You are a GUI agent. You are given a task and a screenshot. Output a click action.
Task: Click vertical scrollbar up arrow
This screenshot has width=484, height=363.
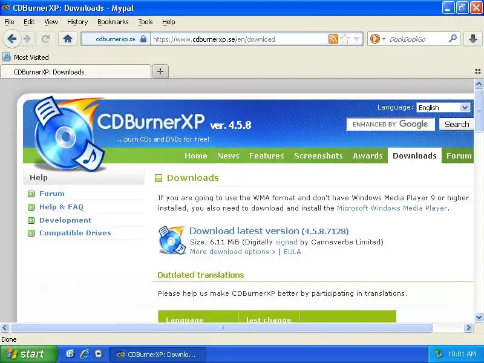click(x=479, y=83)
